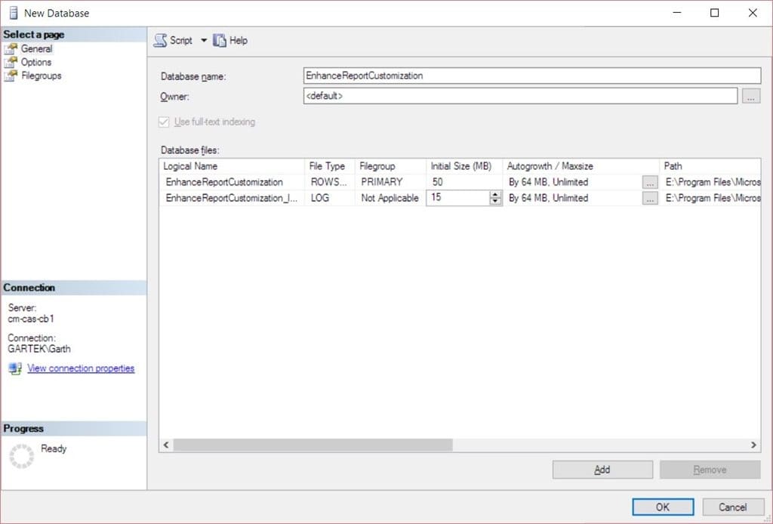Open the Owner browse ellipsis button
Image resolution: width=773 pixels, height=524 pixels.
pos(751,96)
